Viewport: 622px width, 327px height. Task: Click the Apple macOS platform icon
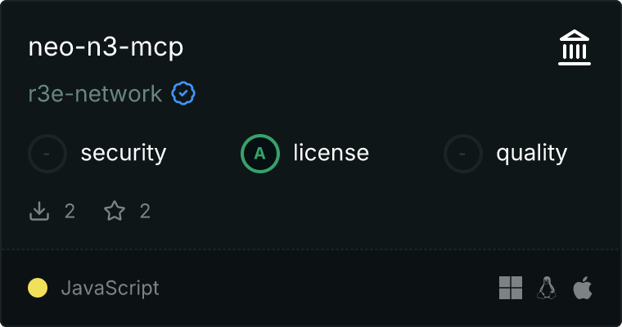pos(582,288)
